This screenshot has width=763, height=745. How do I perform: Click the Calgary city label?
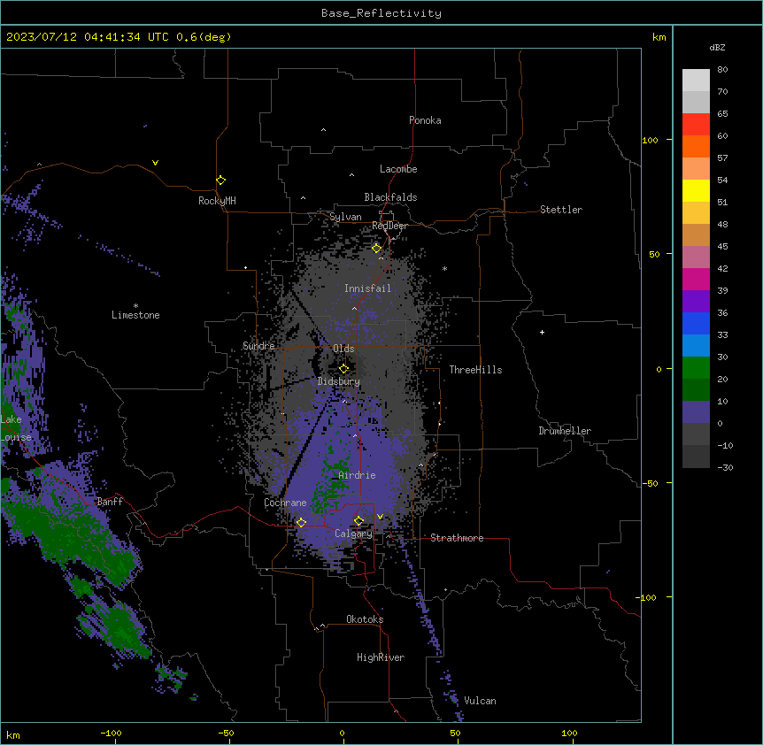pyautogui.click(x=353, y=534)
